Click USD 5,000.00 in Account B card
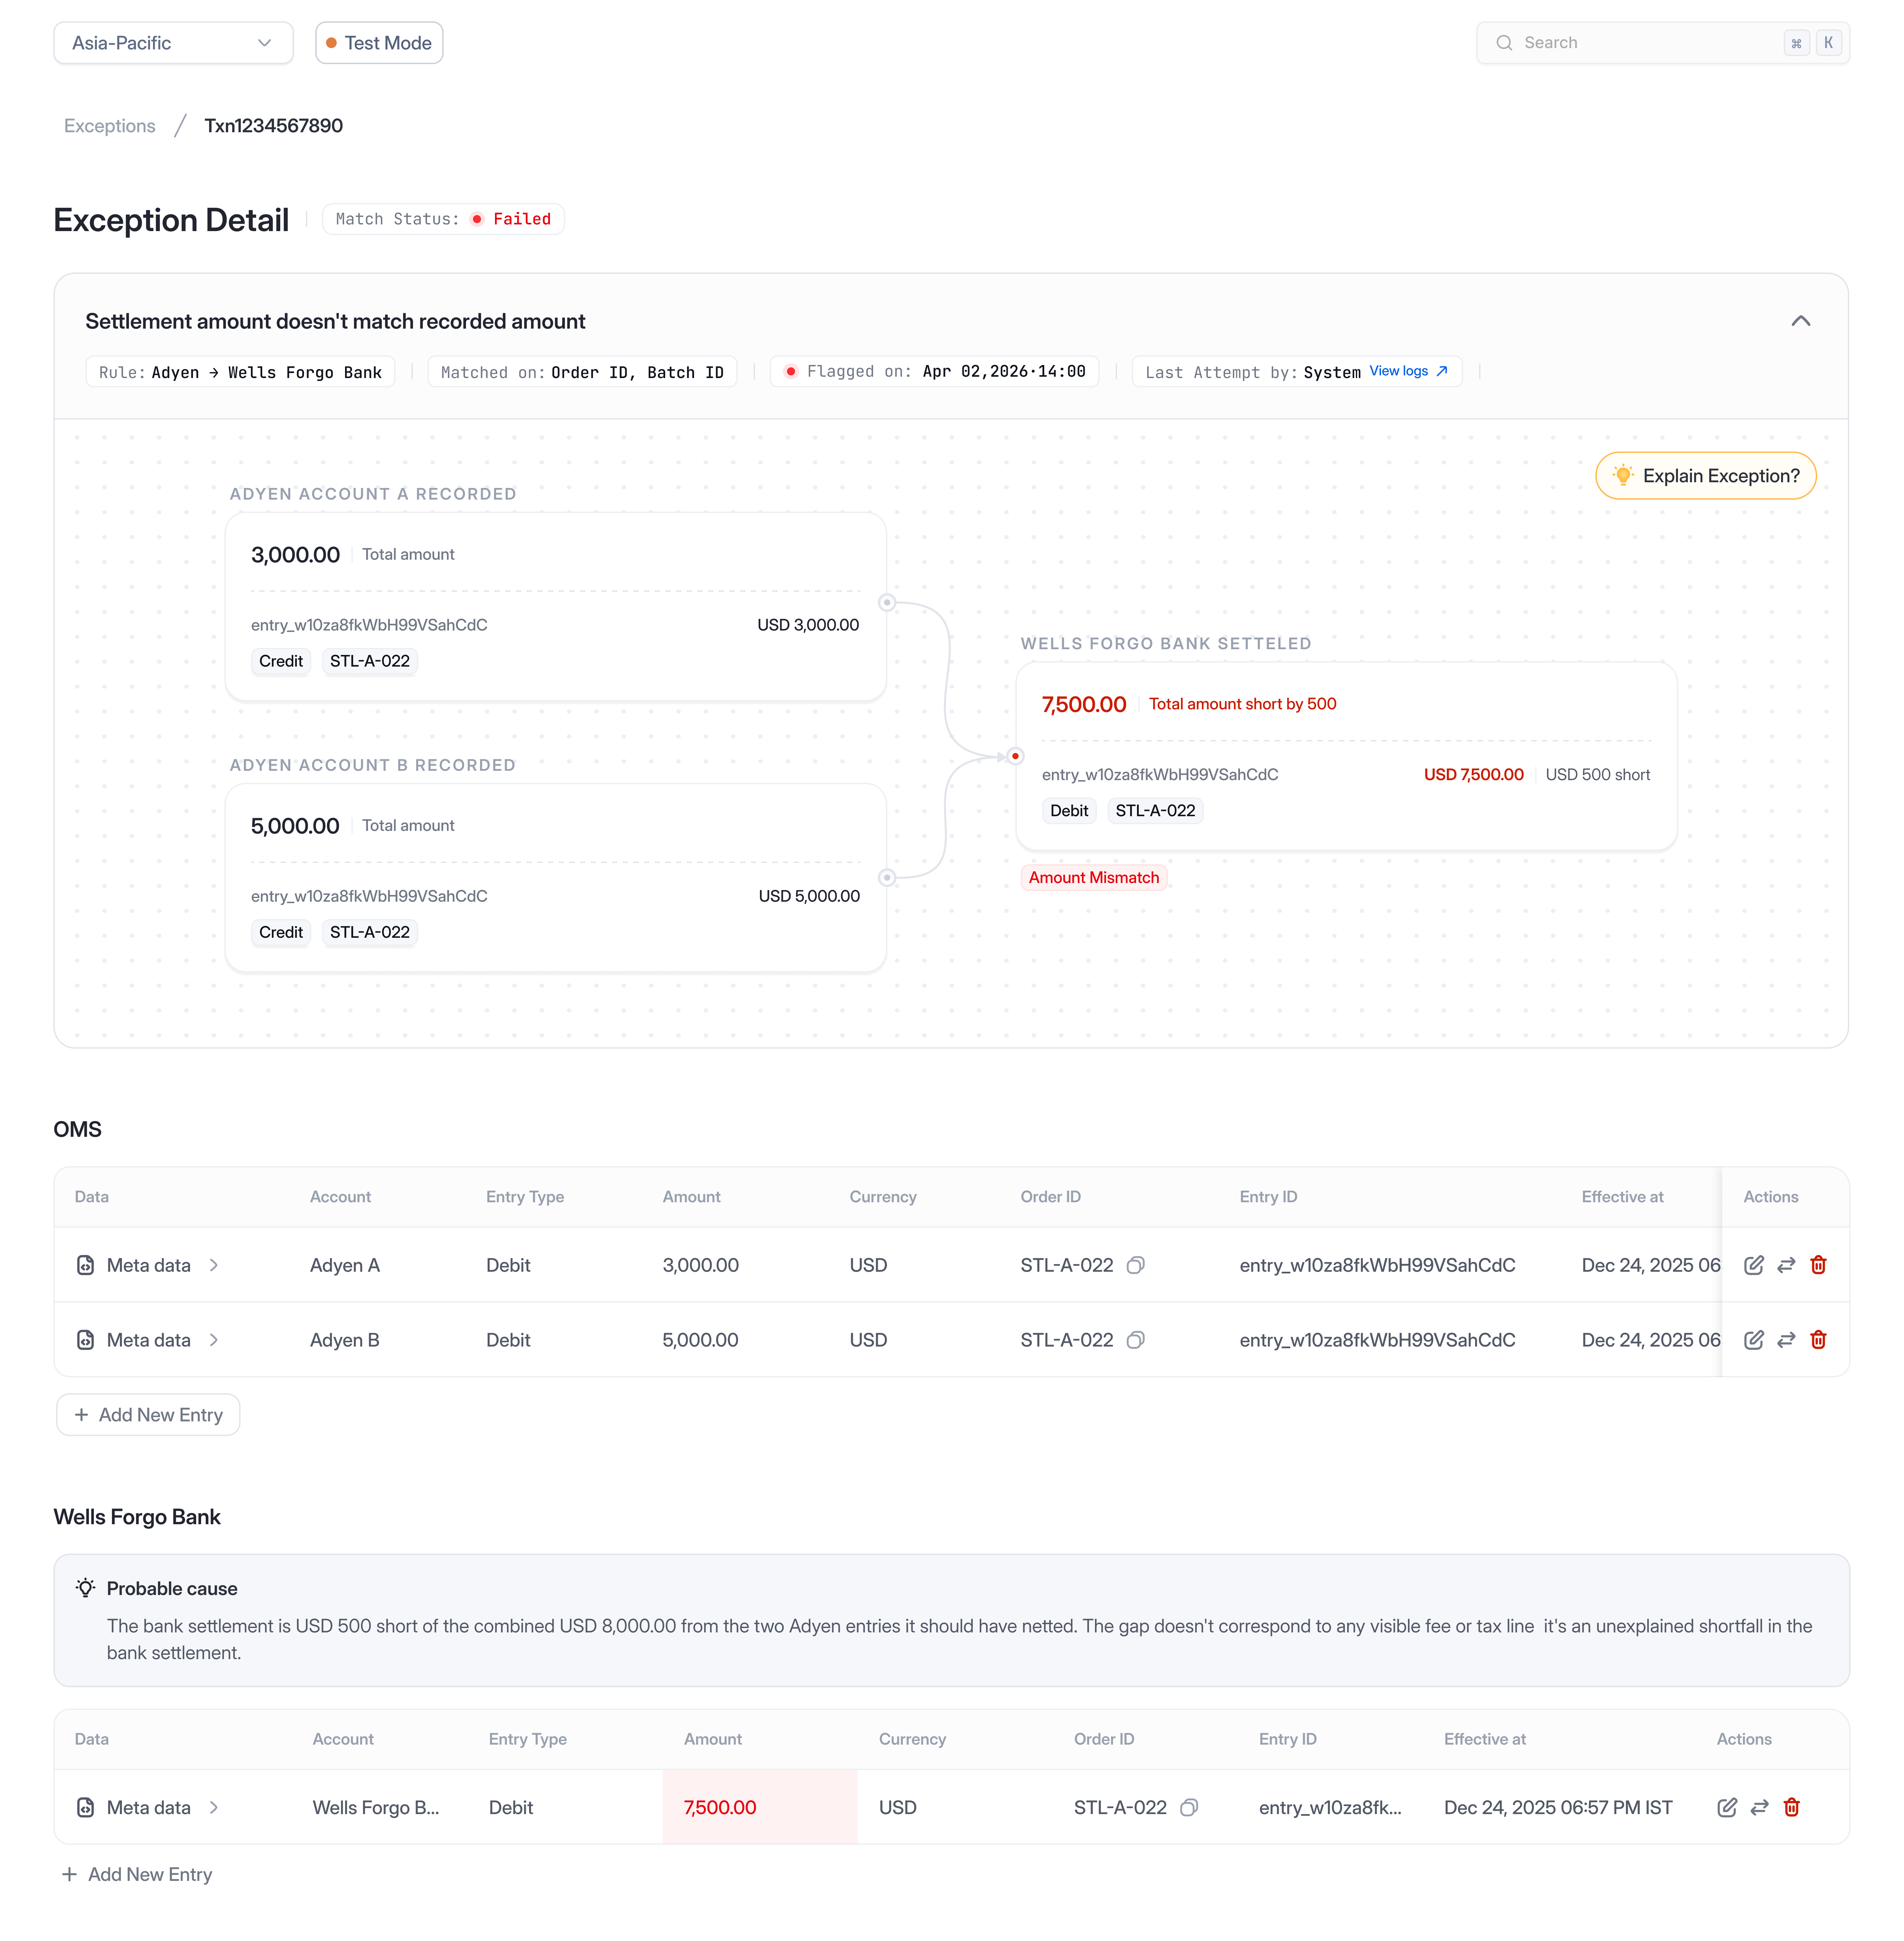 tap(809, 896)
